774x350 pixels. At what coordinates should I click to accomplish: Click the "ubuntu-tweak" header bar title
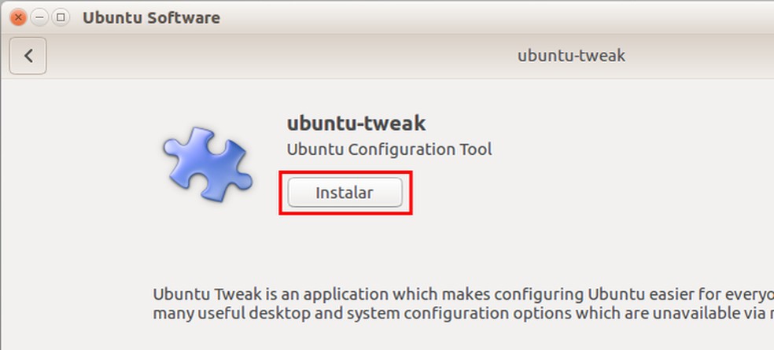571,56
